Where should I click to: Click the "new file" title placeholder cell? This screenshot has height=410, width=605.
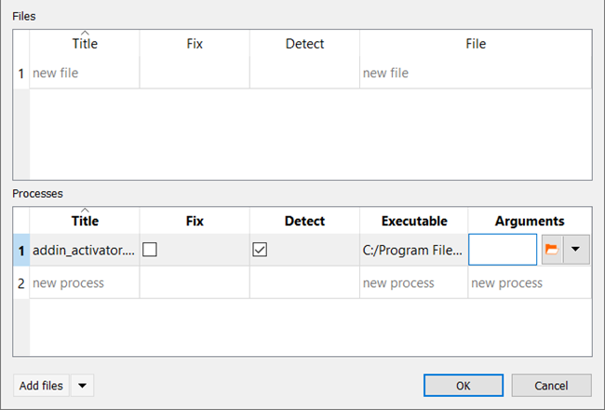(x=84, y=73)
